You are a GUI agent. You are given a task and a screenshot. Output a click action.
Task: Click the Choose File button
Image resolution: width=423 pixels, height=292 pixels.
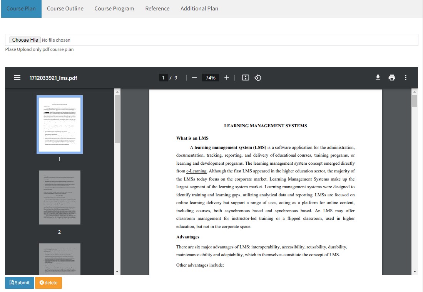click(25, 40)
